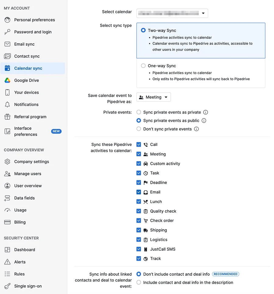Select the One-way Sync radio option
274x294 pixels.
tap(143, 66)
